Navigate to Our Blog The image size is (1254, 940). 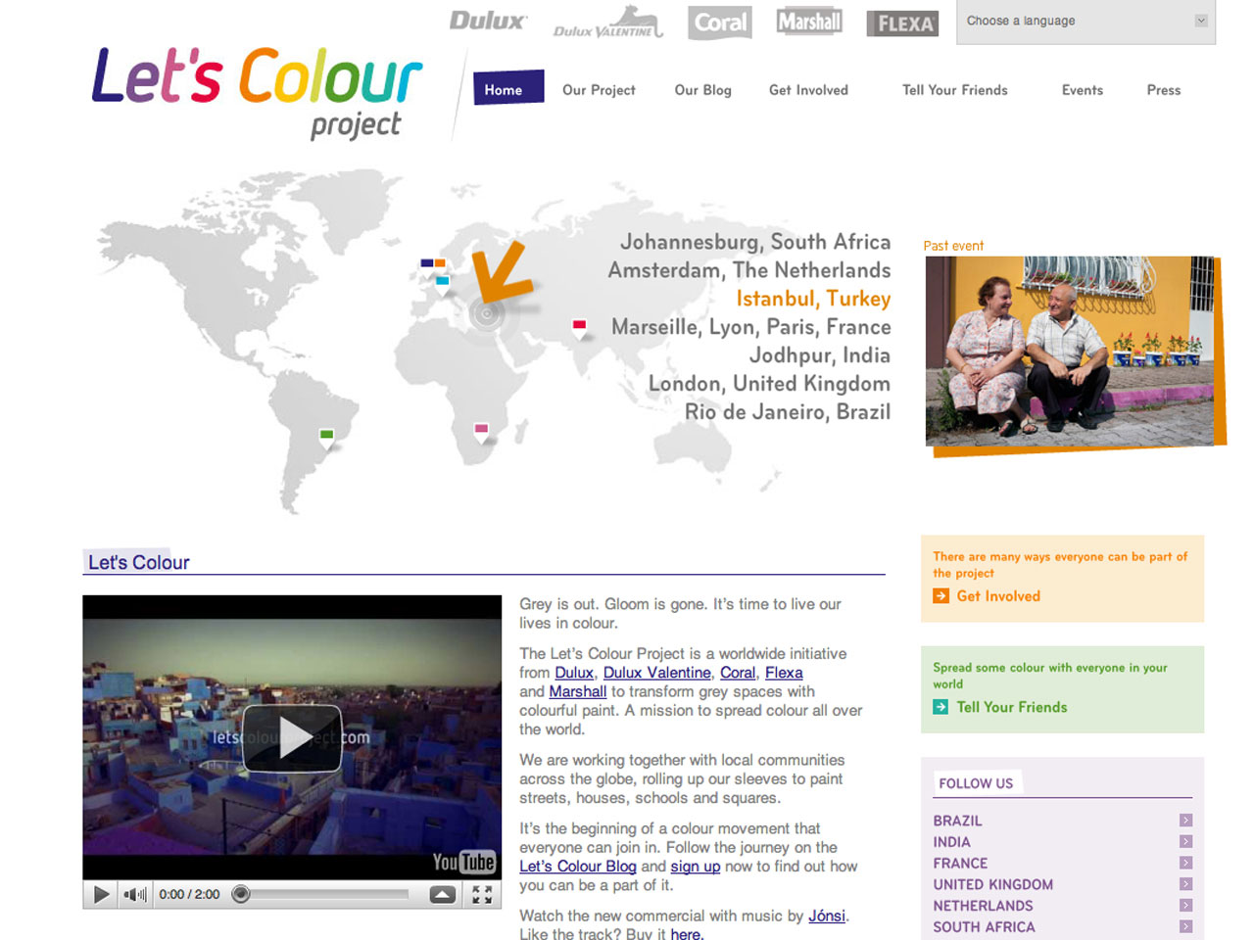tap(702, 90)
